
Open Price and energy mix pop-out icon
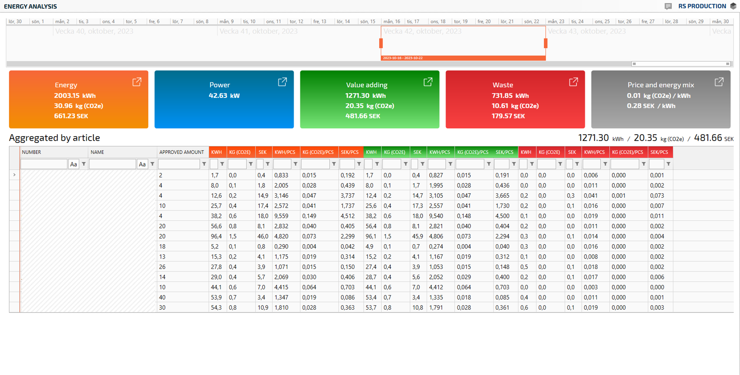[719, 82]
